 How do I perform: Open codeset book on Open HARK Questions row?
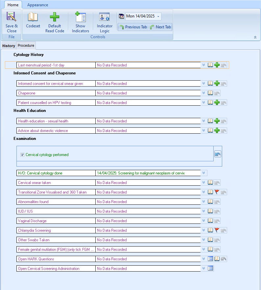(217, 259)
